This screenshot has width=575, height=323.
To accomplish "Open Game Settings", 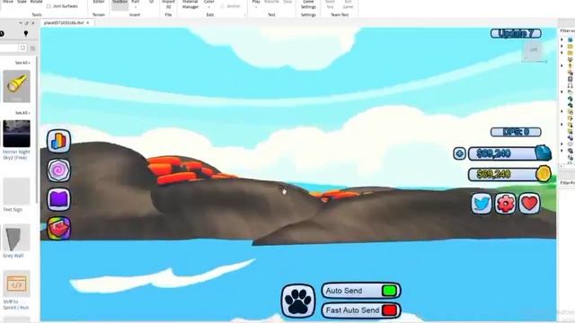I will [308, 4].
